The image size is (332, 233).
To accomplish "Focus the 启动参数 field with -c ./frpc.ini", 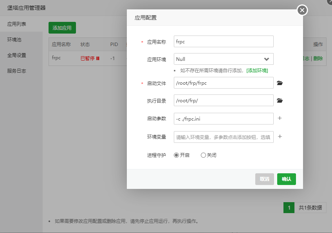I will point(224,119).
